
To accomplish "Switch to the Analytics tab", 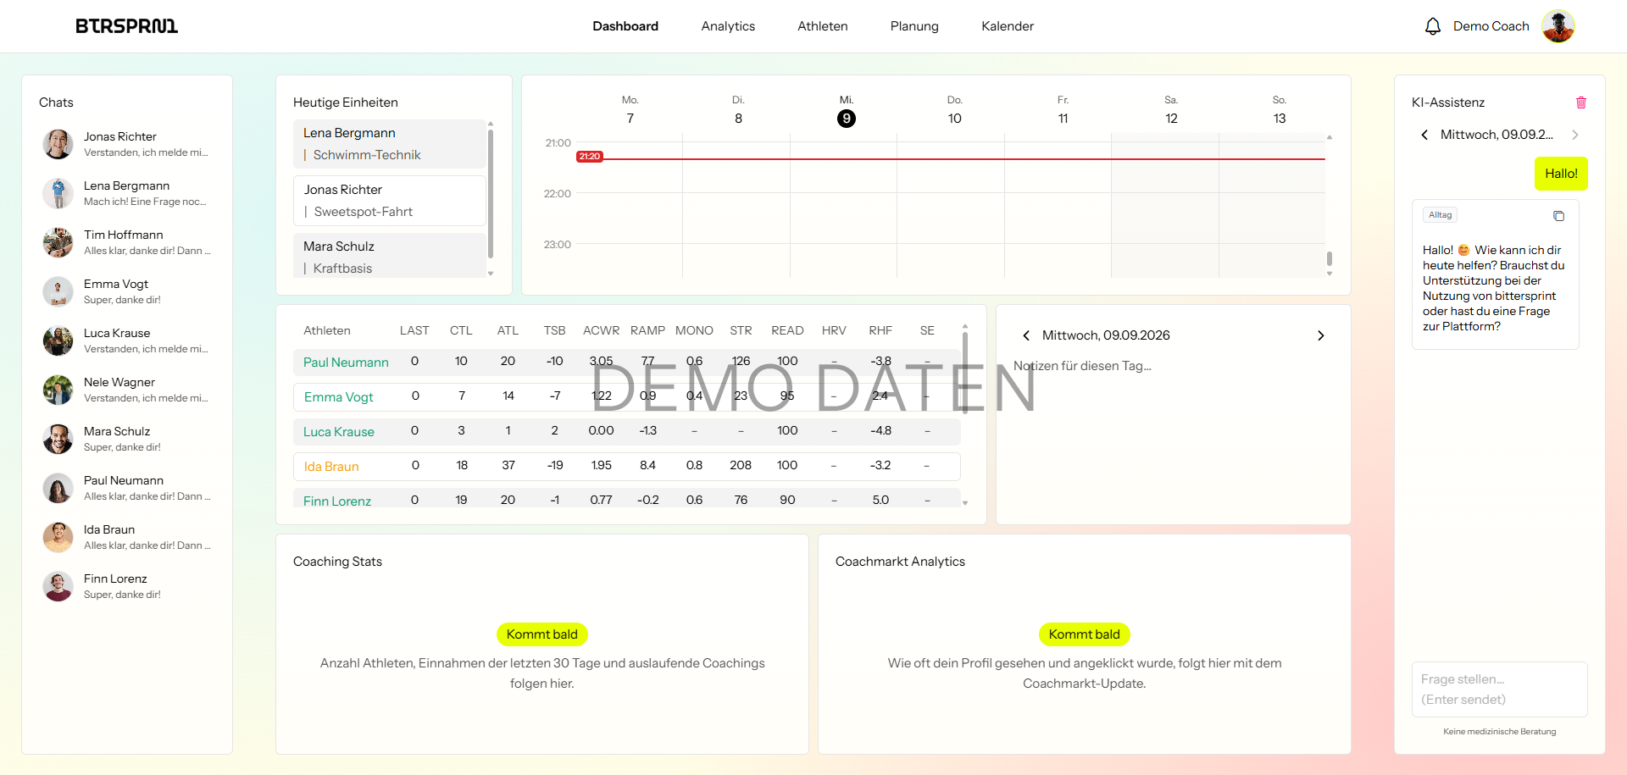I will [728, 26].
